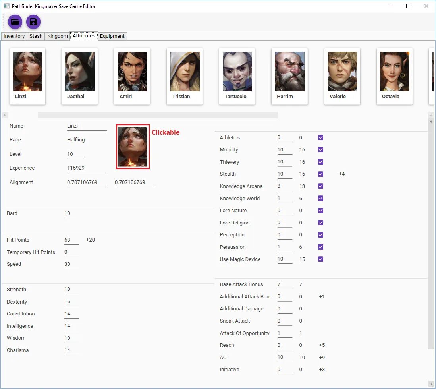Click the +20 hit points bonus text
Viewport: 436px width, 389px height.
[91, 240]
